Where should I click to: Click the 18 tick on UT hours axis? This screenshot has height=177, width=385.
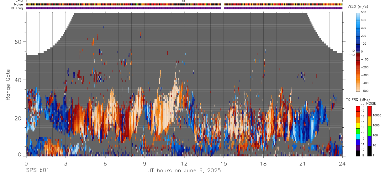(x=263, y=163)
